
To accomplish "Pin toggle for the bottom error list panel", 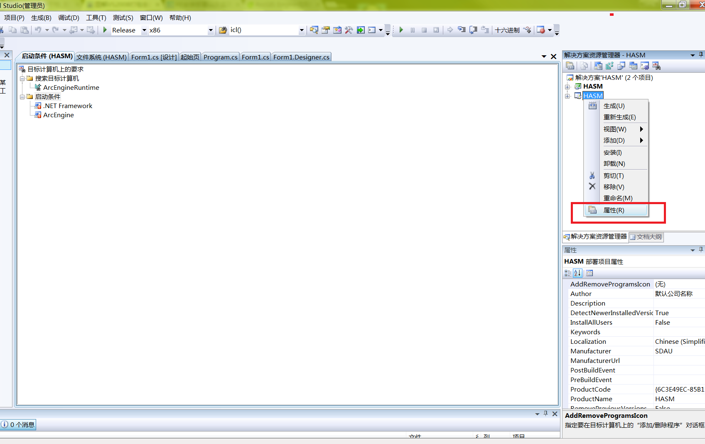I will pos(545,414).
